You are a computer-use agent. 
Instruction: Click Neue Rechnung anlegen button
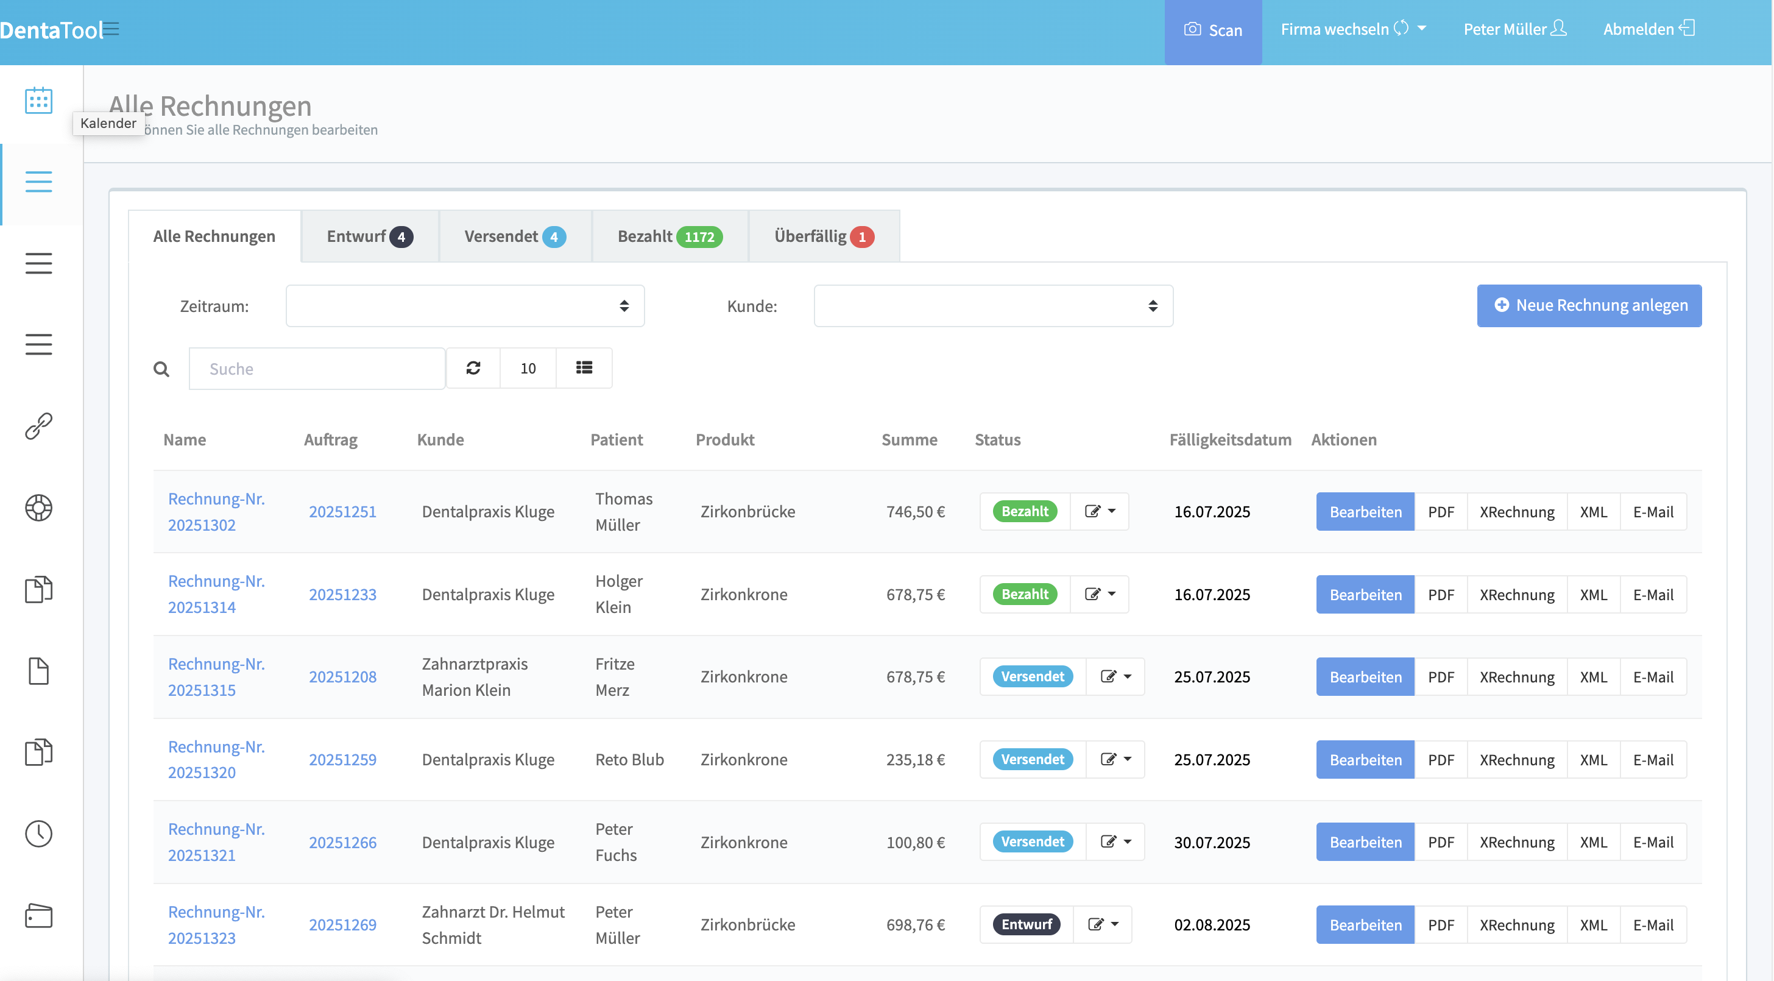pos(1589,305)
